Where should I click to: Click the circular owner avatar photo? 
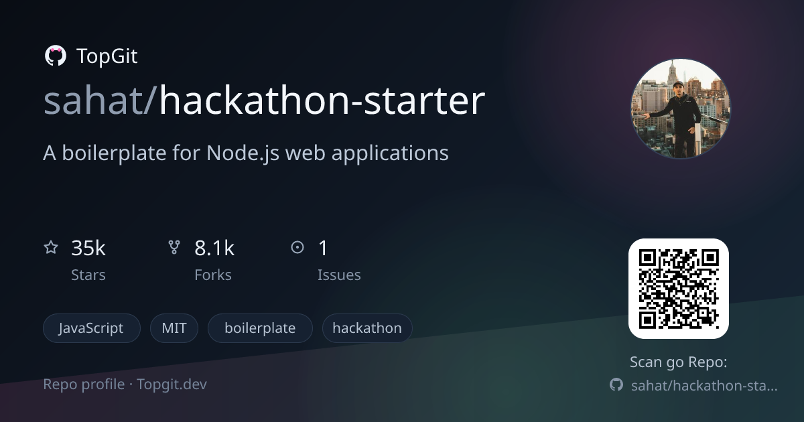[x=681, y=109]
